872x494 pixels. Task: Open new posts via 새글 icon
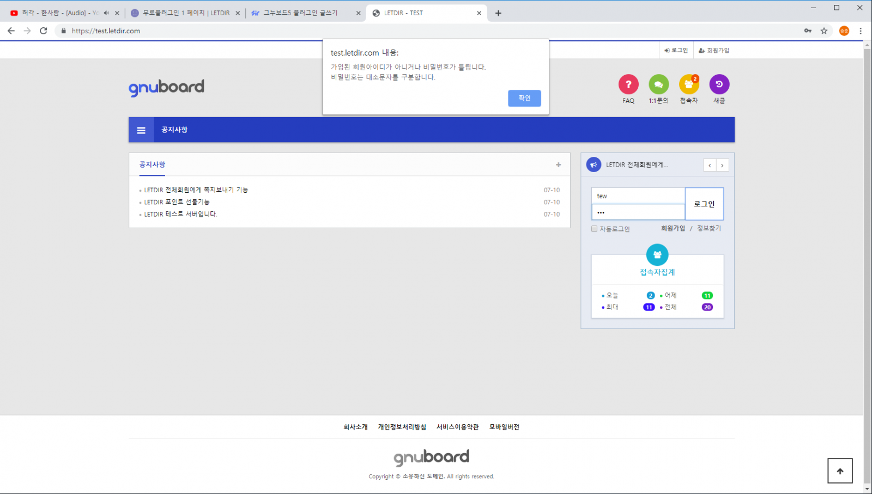pos(719,84)
